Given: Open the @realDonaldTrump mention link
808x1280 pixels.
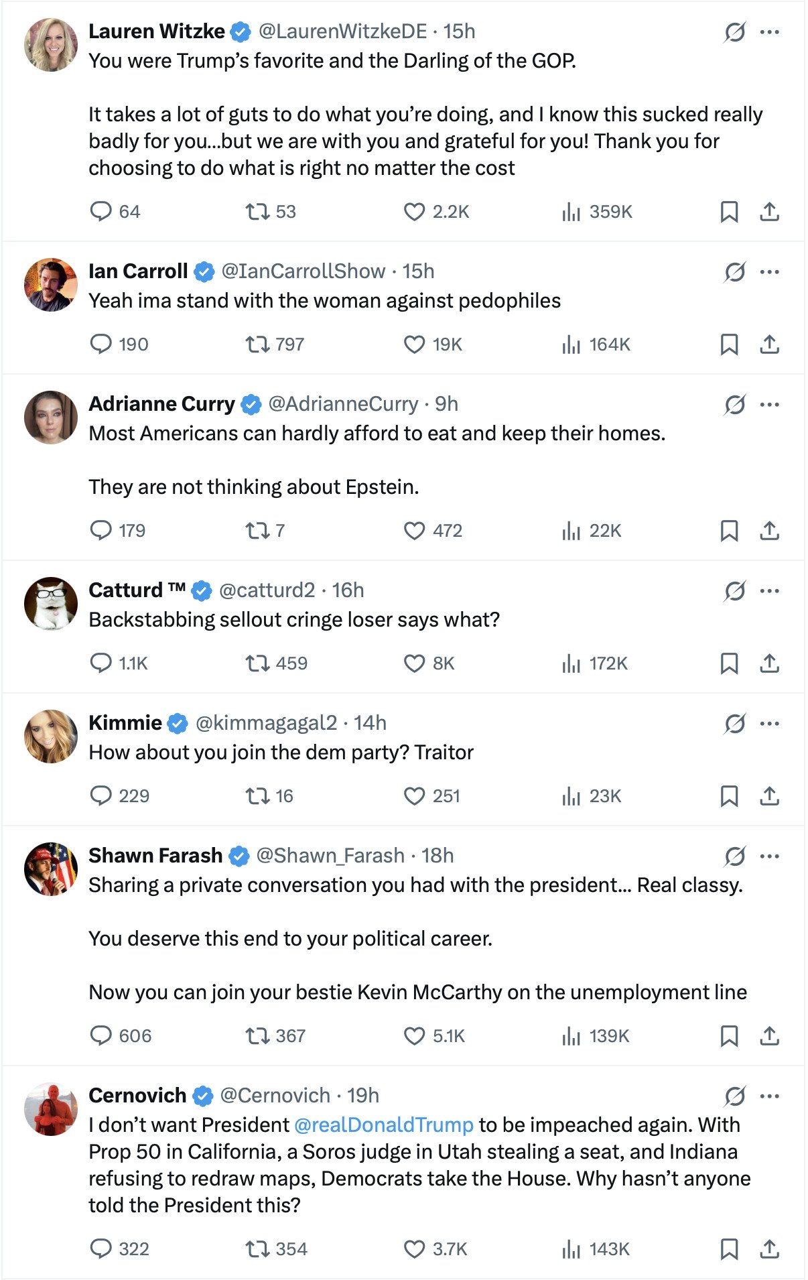Looking at the screenshot, I should tap(383, 1125).
